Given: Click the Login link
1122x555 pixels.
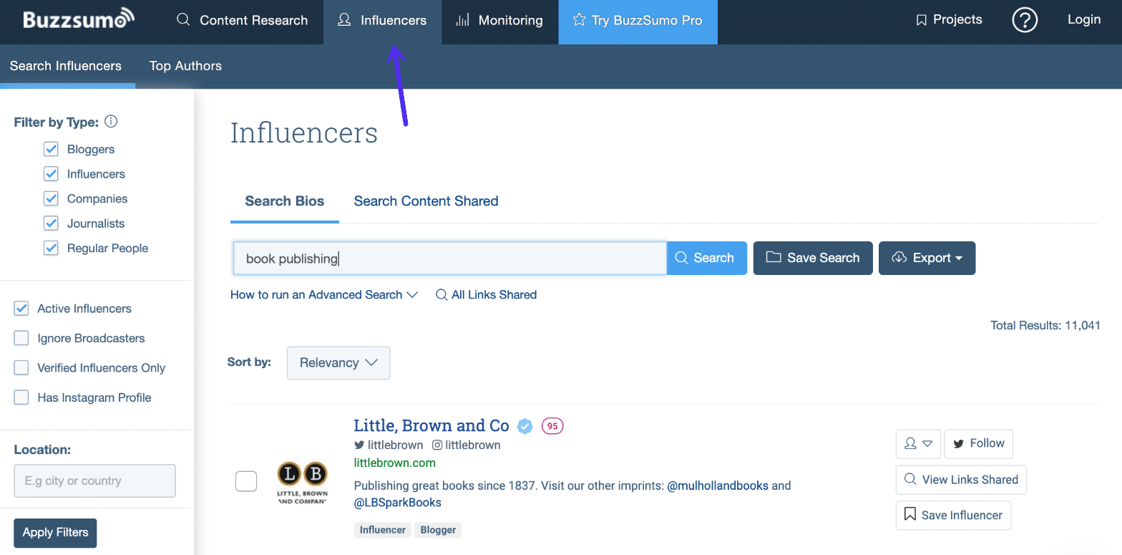Looking at the screenshot, I should click(1083, 20).
